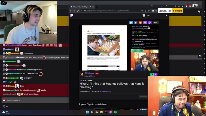This screenshot has width=206, height=116.
Task: Open the tab search chevron in the front browser
Action: click(x=152, y=6)
